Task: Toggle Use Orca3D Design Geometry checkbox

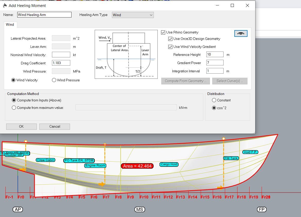Action: pos(170,39)
